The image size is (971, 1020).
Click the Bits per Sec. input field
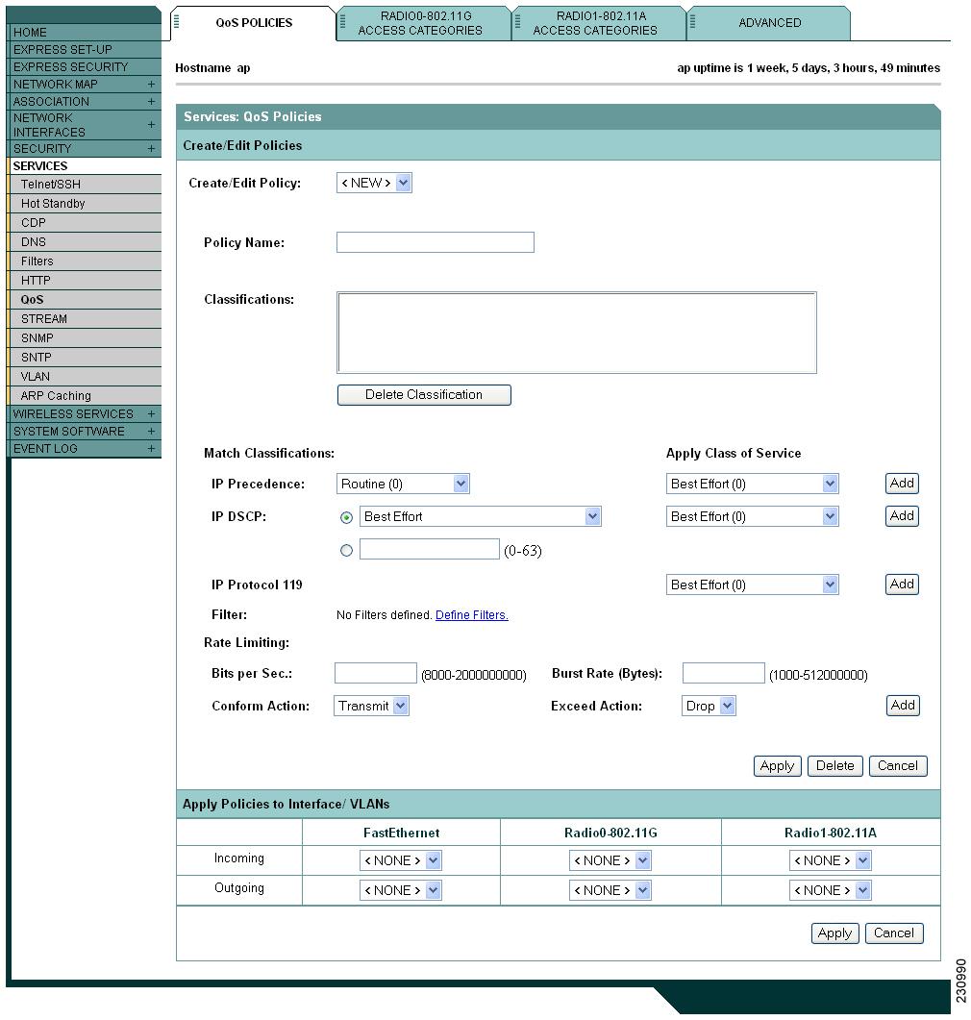pyautogui.click(x=375, y=673)
